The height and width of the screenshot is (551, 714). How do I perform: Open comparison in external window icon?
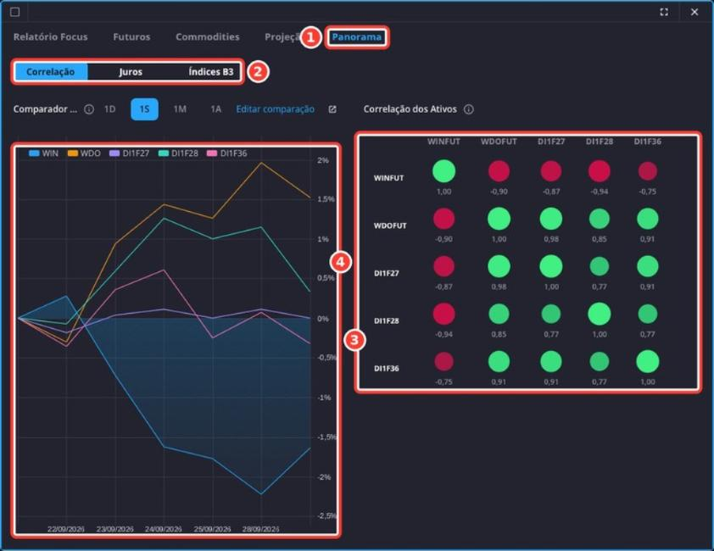[332, 109]
